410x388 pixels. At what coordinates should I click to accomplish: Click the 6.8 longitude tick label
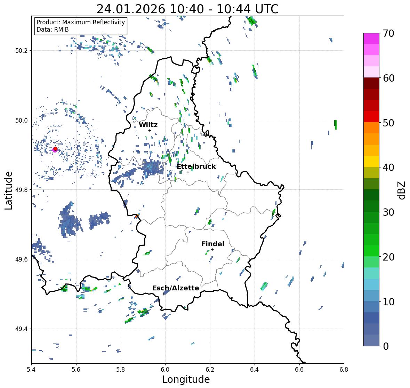pyautogui.click(x=344, y=370)
